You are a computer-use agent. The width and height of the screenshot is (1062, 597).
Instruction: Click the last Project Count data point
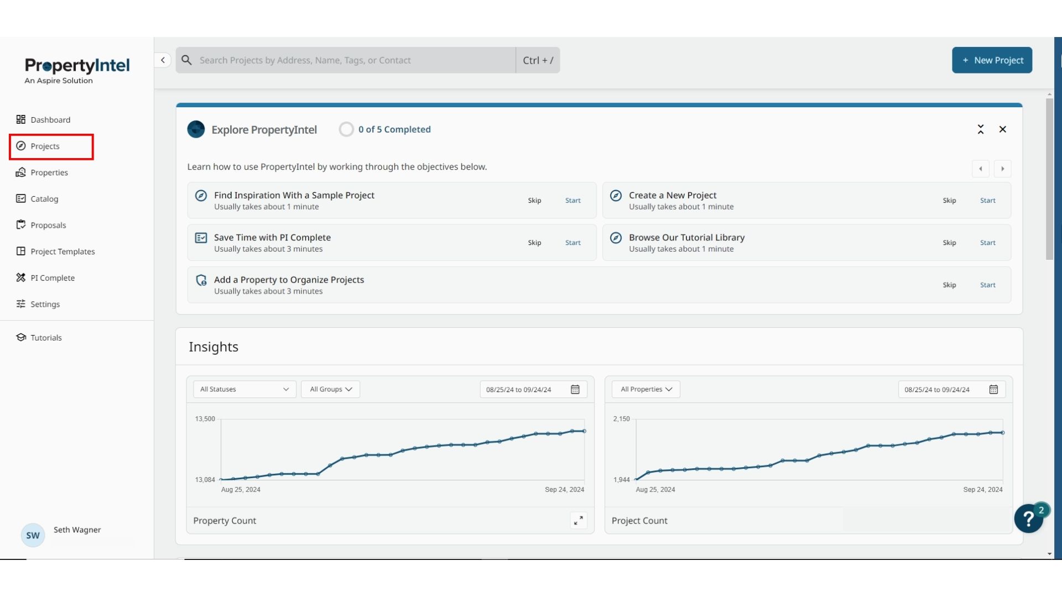point(1002,433)
